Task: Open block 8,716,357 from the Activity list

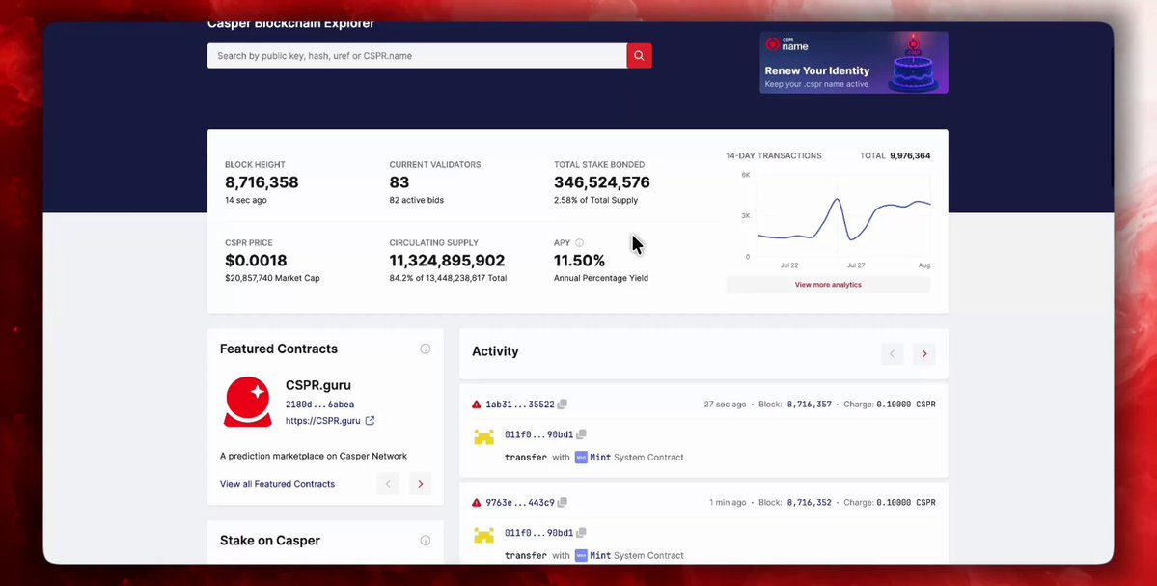Action: (x=809, y=405)
